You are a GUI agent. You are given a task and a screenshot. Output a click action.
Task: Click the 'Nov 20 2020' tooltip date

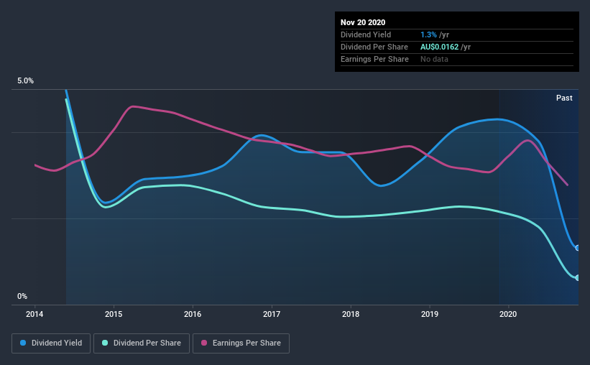tap(363, 22)
